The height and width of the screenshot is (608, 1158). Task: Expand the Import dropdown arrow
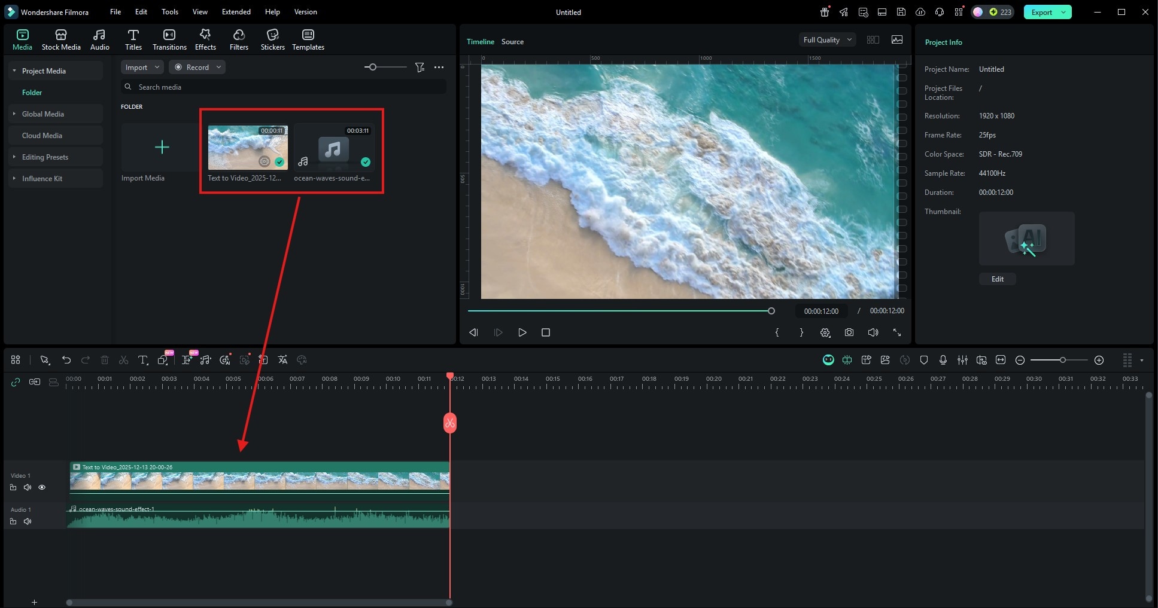coord(158,66)
